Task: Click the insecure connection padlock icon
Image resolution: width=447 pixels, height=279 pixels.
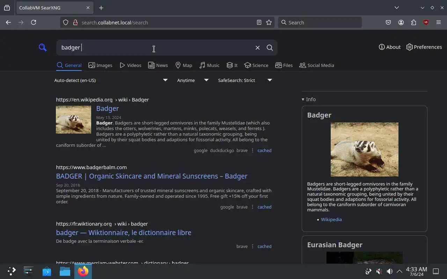Action: point(75,22)
